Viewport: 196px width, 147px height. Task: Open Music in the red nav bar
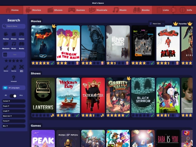tap(120, 10)
